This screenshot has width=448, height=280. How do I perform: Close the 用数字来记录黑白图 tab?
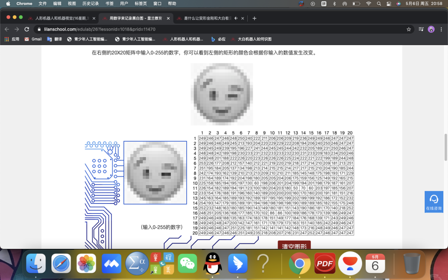[168, 18]
